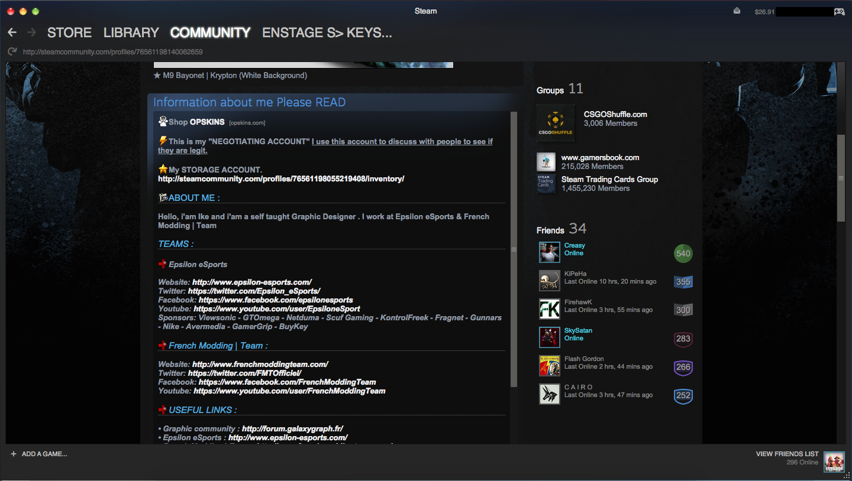Click the Big Picture controller icon
852x481 pixels.
(x=839, y=11)
